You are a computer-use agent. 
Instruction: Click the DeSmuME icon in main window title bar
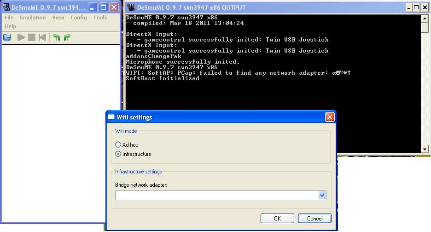coord(6,7)
